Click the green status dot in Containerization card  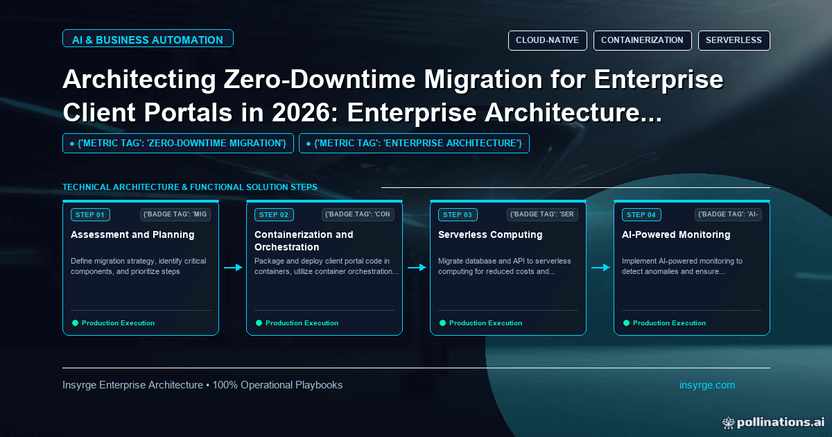click(x=259, y=323)
